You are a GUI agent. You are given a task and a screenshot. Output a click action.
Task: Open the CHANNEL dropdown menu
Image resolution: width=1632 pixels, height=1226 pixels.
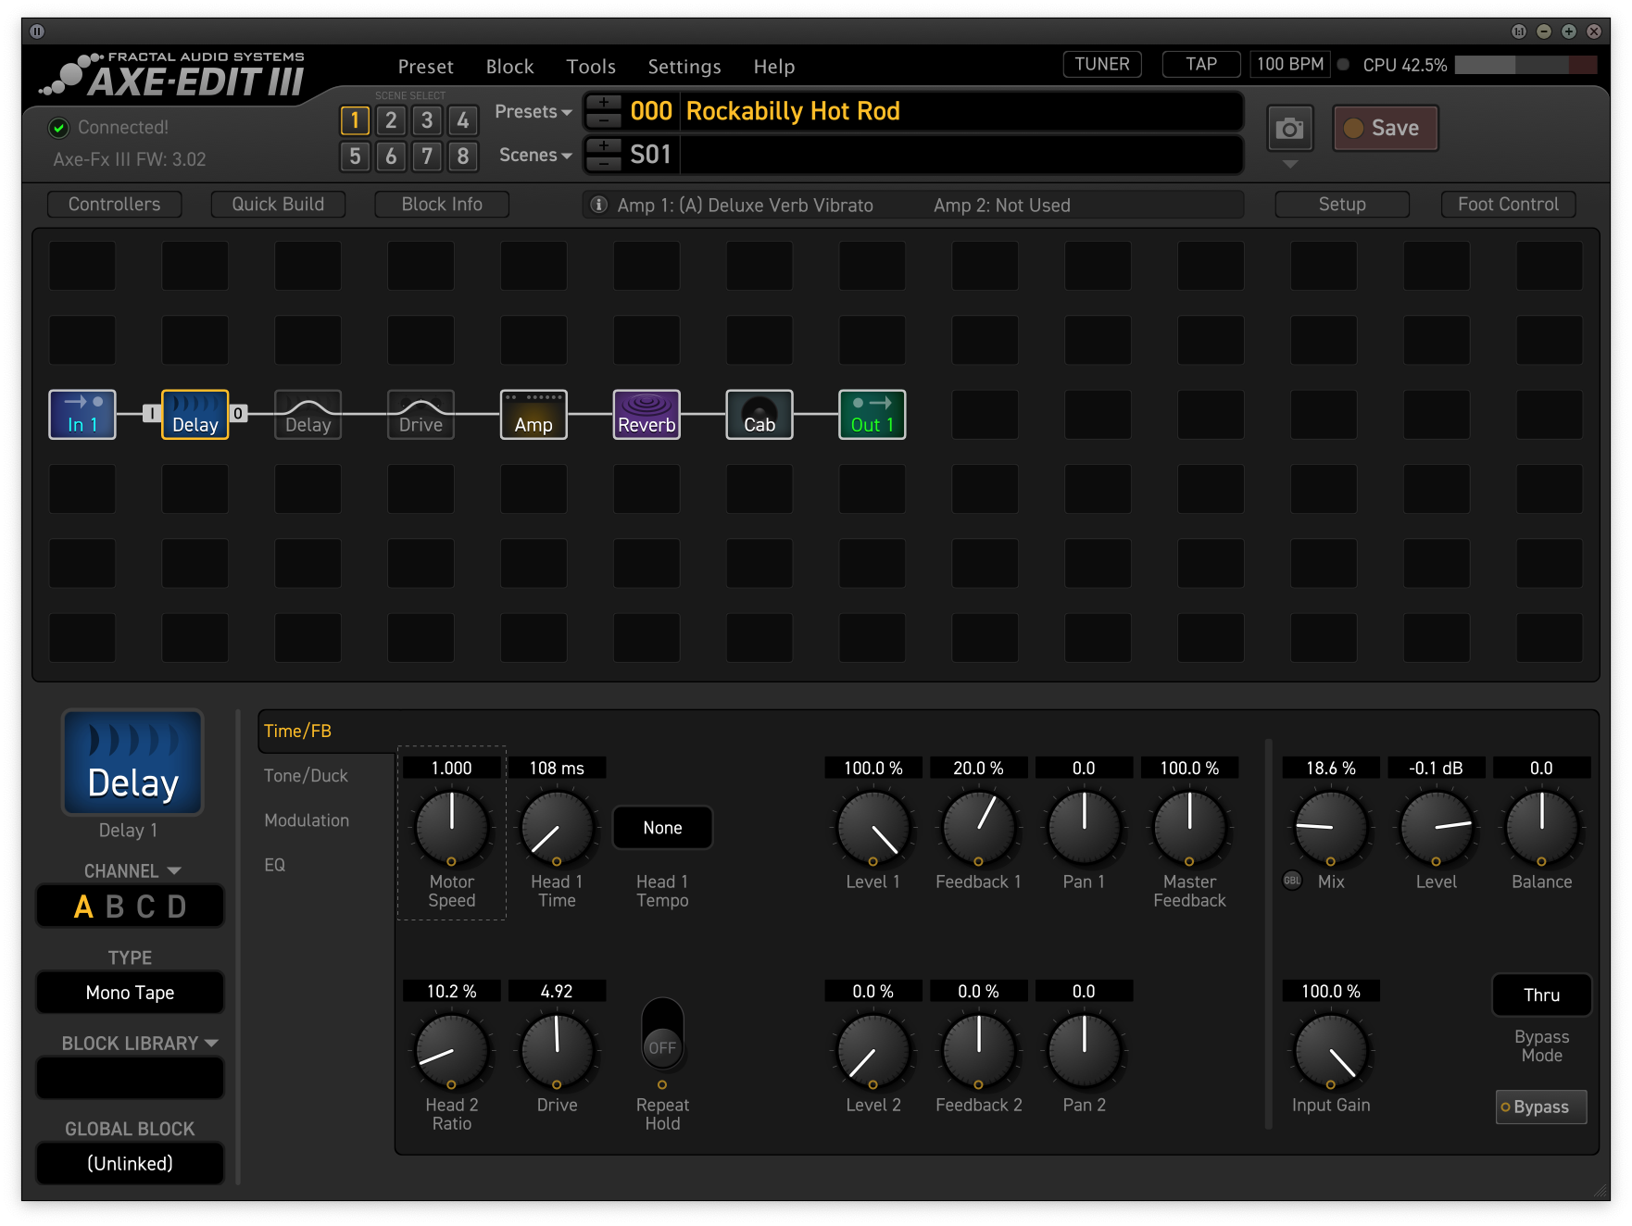coord(132,870)
